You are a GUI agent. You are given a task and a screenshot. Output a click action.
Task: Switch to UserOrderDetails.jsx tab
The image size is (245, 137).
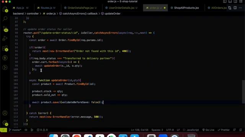[122, 8]
